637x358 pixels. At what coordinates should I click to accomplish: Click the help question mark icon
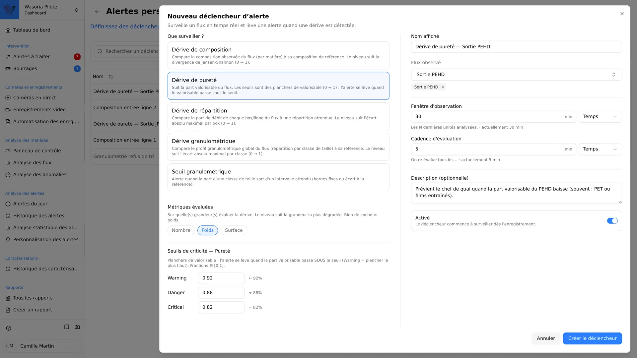(x=9, y=328)
